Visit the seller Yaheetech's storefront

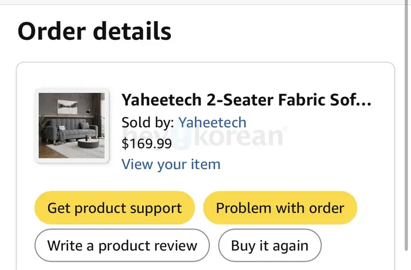tap(213, 123)
